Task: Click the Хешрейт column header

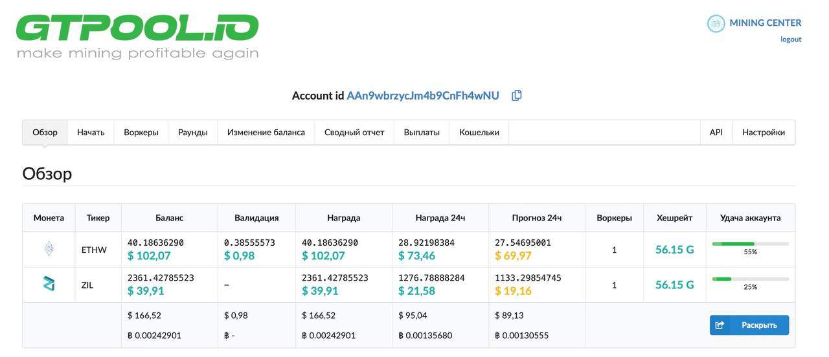Action: (x=674, y=218)
